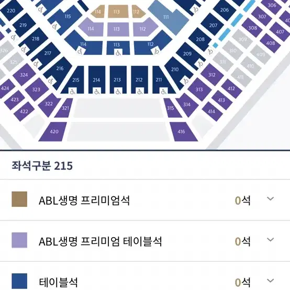The width and height of the screenshot is (290, 290).
Task: Click blue 테이블석 color swatch
Action: tap(19, 281)
